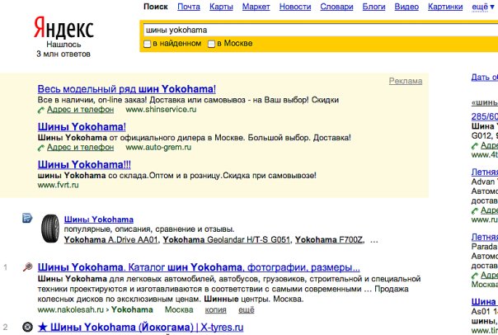Open the Yokohama F700Z link
The height and width of the screenshot is (335, 498).
[329, 240]
